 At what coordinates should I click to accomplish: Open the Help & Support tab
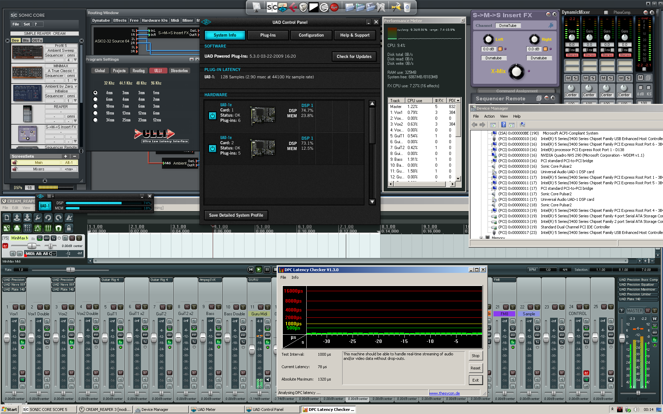[x=355, y=35]
